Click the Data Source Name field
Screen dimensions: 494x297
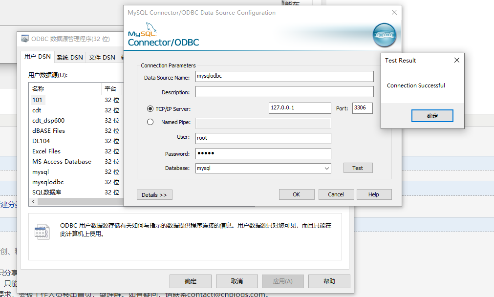284,76
